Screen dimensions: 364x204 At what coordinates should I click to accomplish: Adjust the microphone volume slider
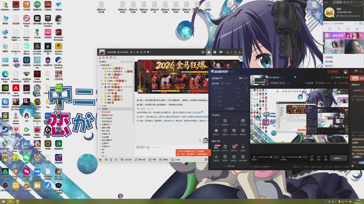pyautogui.click(x=265, y=157)
